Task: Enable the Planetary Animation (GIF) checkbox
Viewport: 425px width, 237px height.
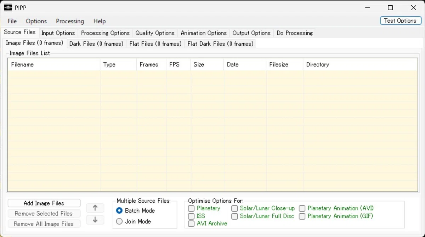Action: click(x=302, y=216)
